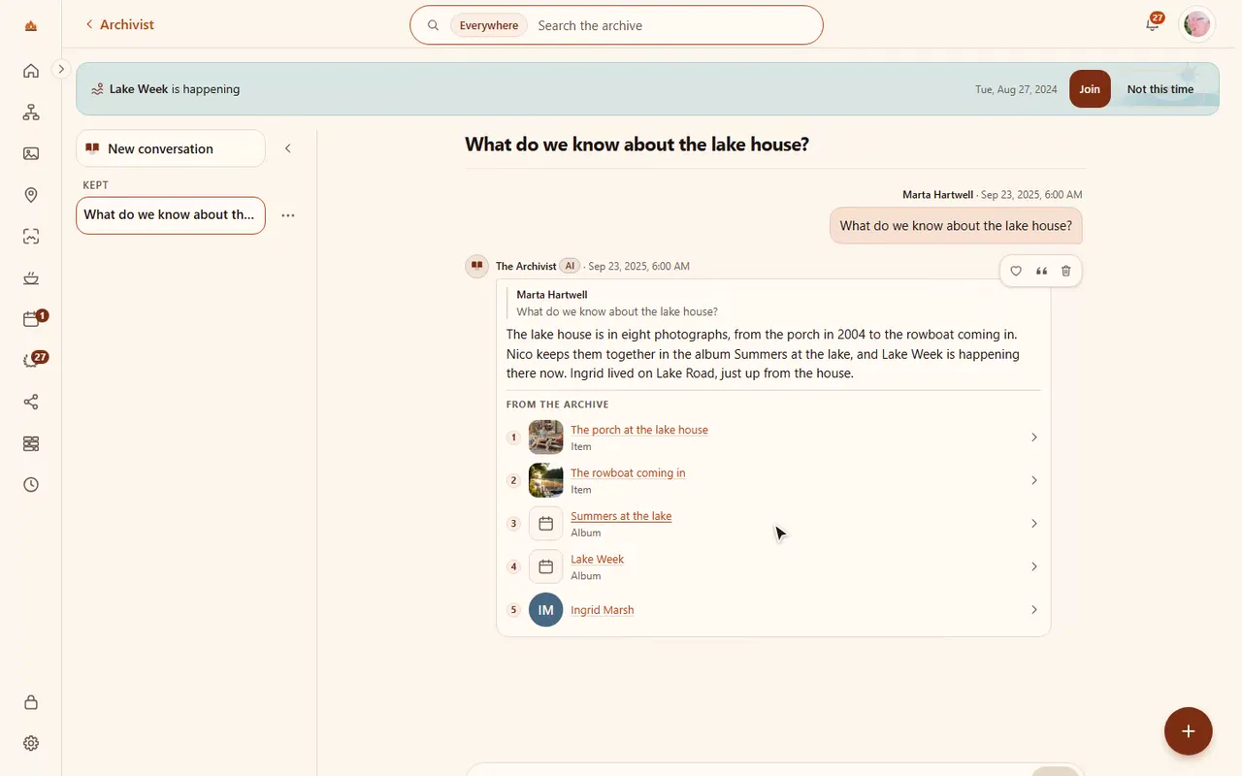This screenshot has height=776, width=1242.
Task: Expand the Lake Week album row chevron
Action: coord(1034,566)
